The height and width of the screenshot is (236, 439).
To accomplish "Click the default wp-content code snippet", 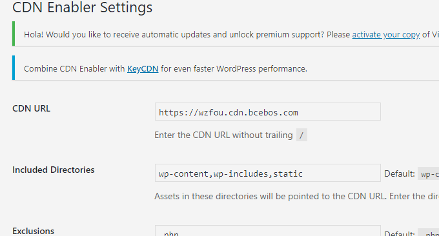I will [x=429, y=174].
